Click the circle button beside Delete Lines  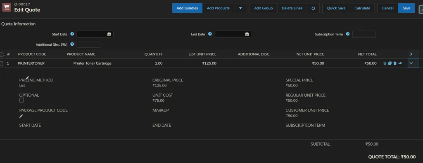coord(313,8)
